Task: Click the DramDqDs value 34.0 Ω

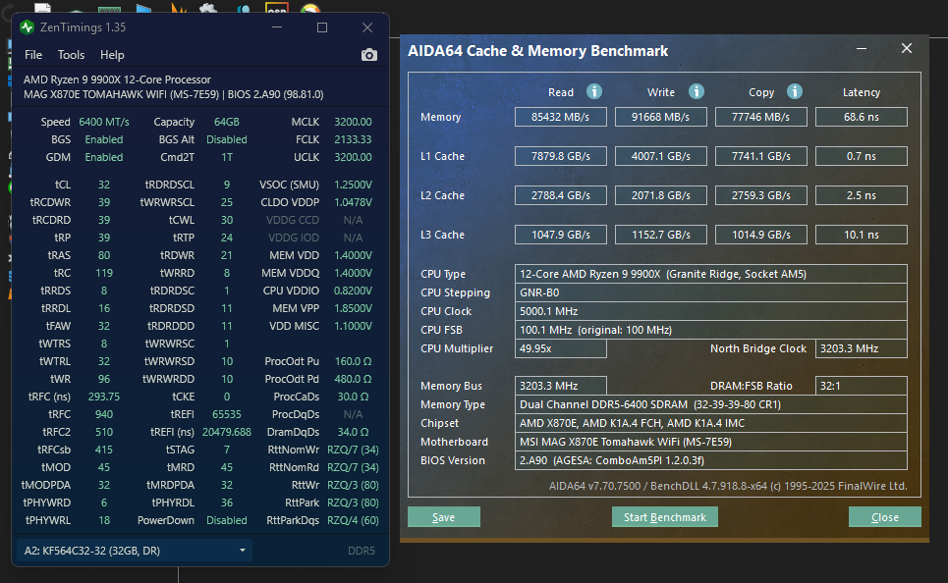Action: tap(353, 432)
